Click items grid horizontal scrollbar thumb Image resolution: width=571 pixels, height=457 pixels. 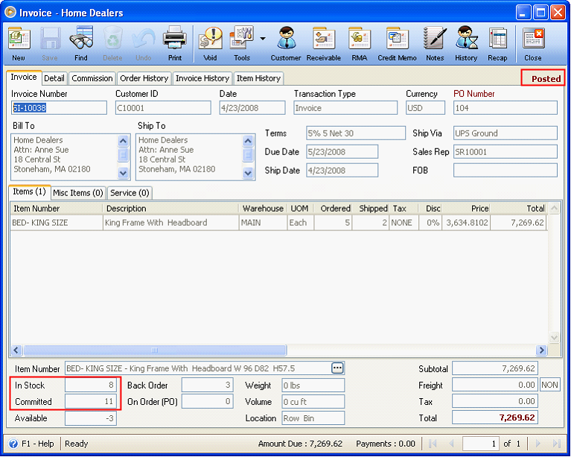click(155, 350)
